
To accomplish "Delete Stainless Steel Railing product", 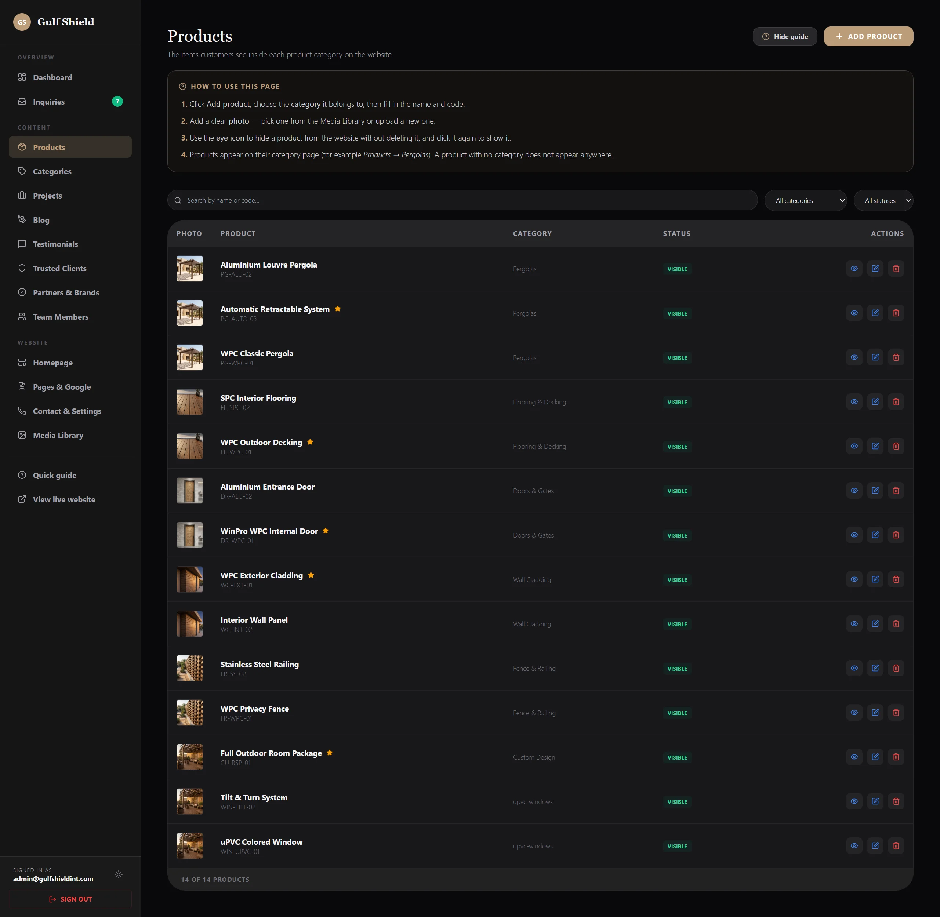I will coord(896,668).
